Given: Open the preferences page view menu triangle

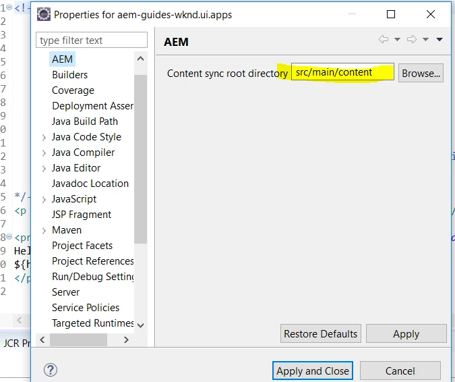Looking at the screenshot, I should pos(439,39).
